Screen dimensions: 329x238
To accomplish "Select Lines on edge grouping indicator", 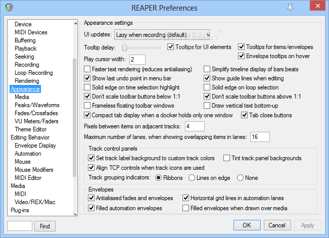I will (x=192, y=178).
